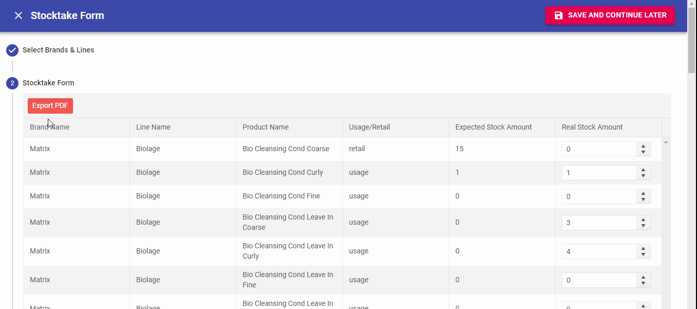Screen dimensions: 697x309
Task: Decrease stock for Bio Cleansing Cond Curly
Action: (x=643, y=176)
